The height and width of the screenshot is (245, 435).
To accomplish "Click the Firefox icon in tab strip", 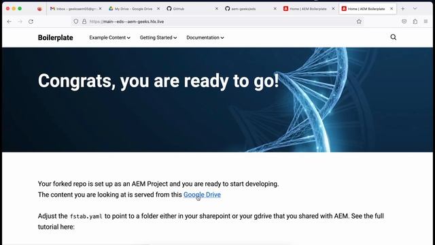I will pos(39,9).
